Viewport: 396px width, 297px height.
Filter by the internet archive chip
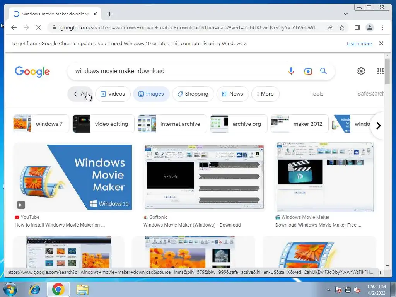(172, 124)
